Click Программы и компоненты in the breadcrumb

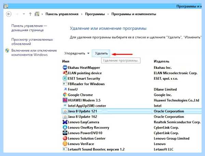point(134,14)
